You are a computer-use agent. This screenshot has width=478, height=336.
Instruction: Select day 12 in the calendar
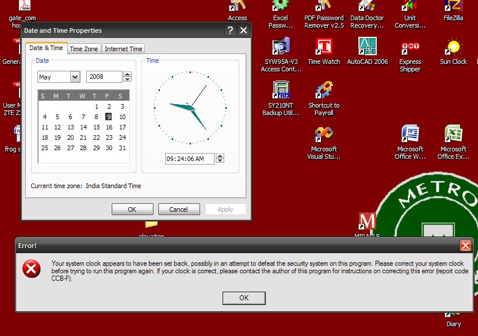point(58,127)
